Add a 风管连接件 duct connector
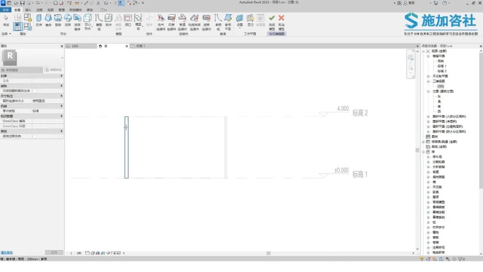 172,22
